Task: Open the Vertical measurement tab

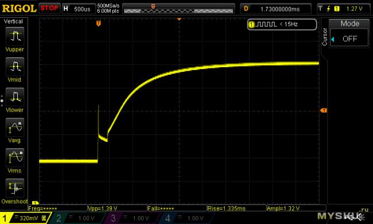Action: (14, 21)
